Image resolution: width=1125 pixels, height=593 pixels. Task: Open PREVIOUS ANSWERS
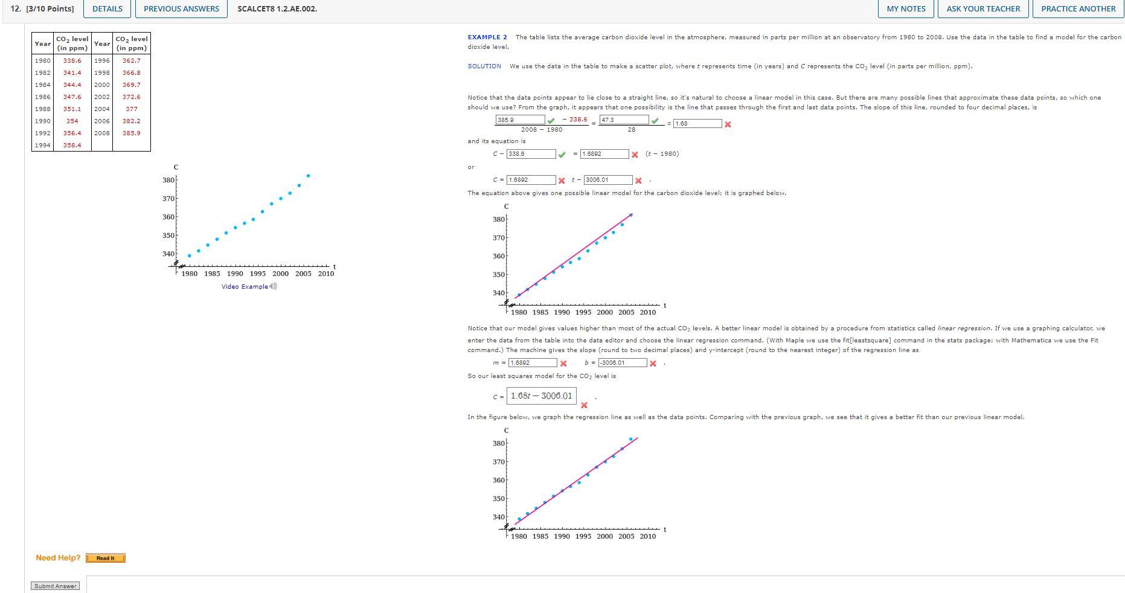182,9
